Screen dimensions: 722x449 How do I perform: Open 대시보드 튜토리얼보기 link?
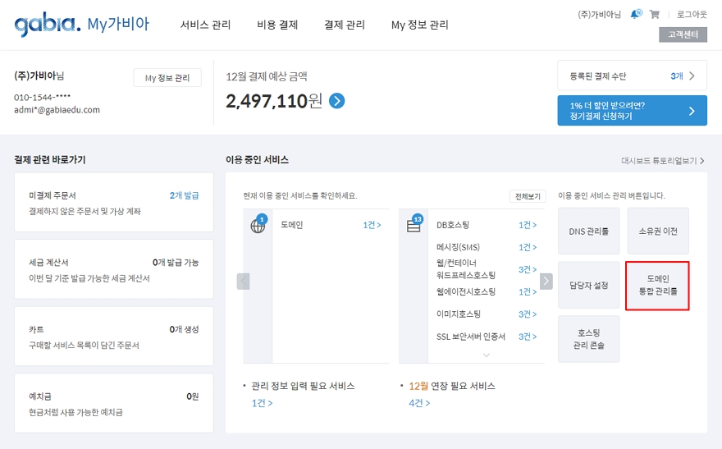pos(663,161)
